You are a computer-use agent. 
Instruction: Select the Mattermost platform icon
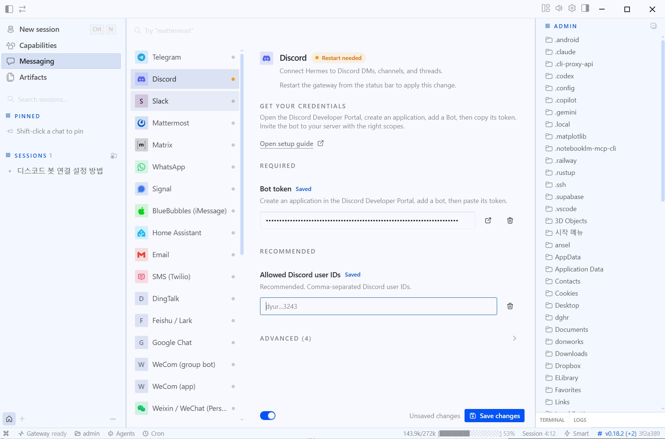tap(142, 123)
